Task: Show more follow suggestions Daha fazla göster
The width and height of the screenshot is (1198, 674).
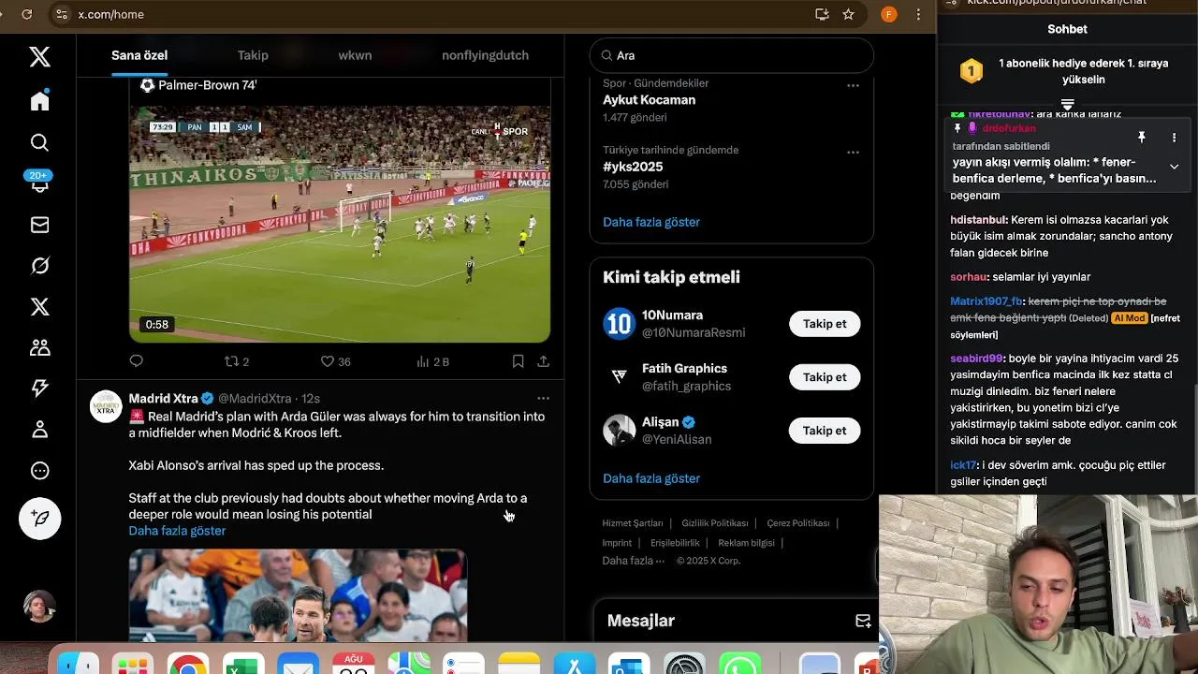Action: point(651,478)
